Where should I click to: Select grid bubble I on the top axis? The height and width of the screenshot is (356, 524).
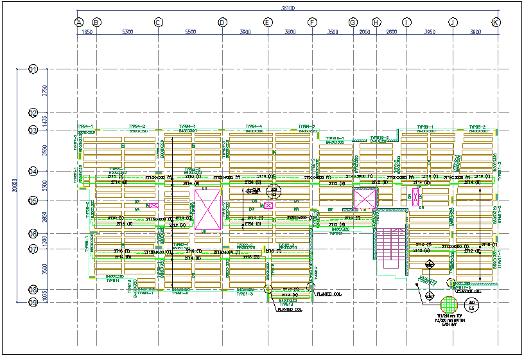click(406, 22)
